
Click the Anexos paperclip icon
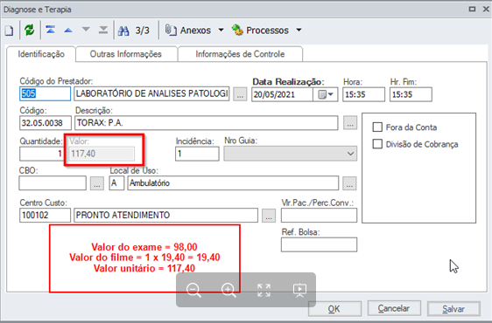[x=171, y=30]
